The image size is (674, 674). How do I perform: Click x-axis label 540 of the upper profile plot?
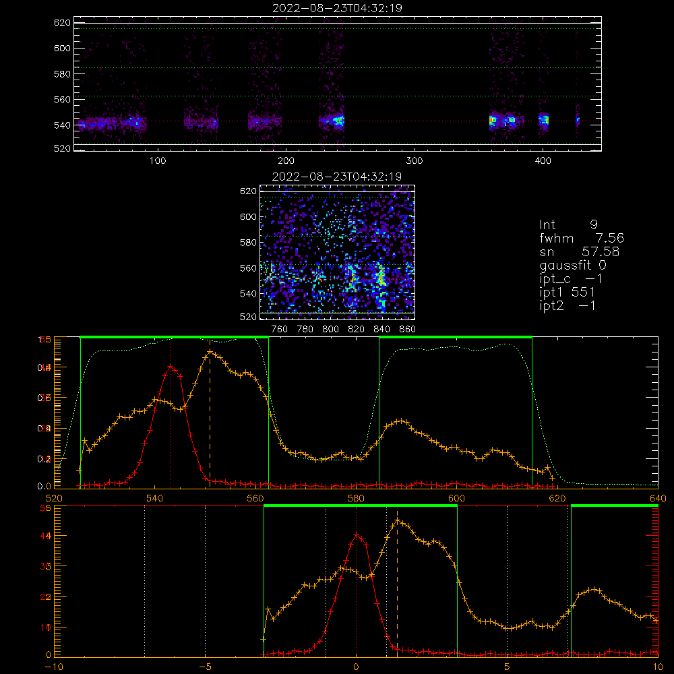155,499
